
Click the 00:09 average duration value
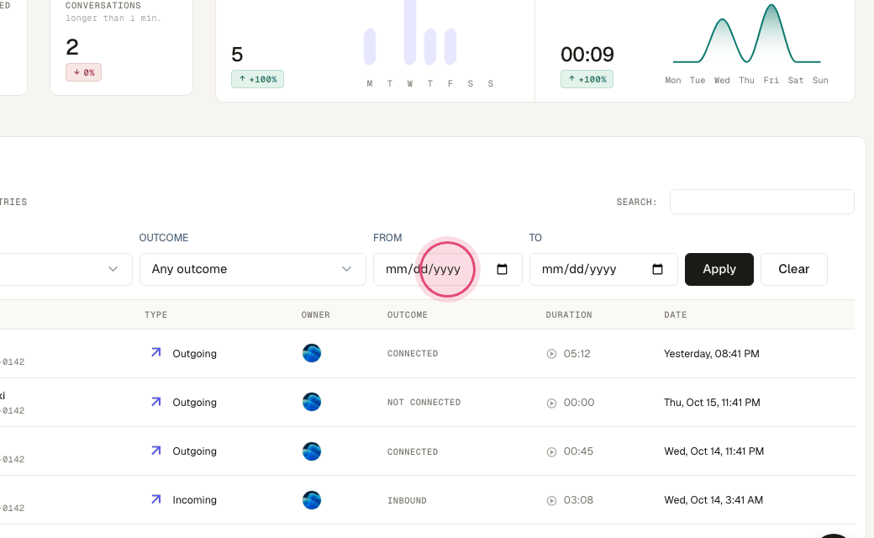click(x=587, y=55)
